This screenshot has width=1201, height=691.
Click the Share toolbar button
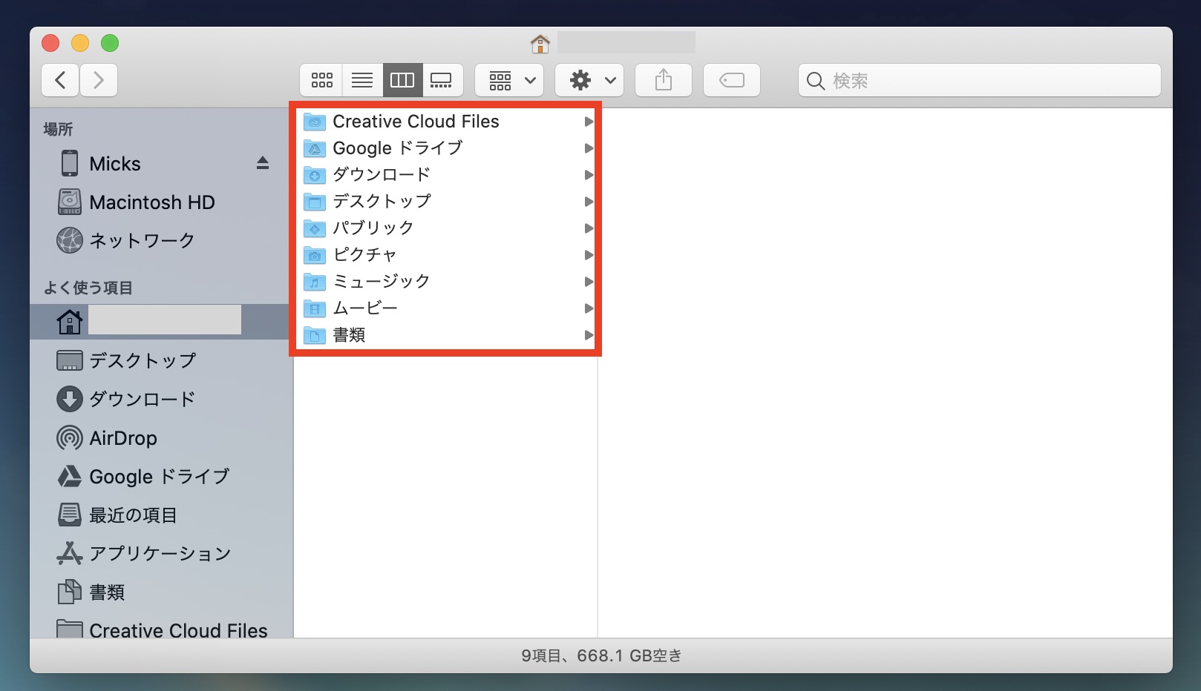click(x=664, y=80)
